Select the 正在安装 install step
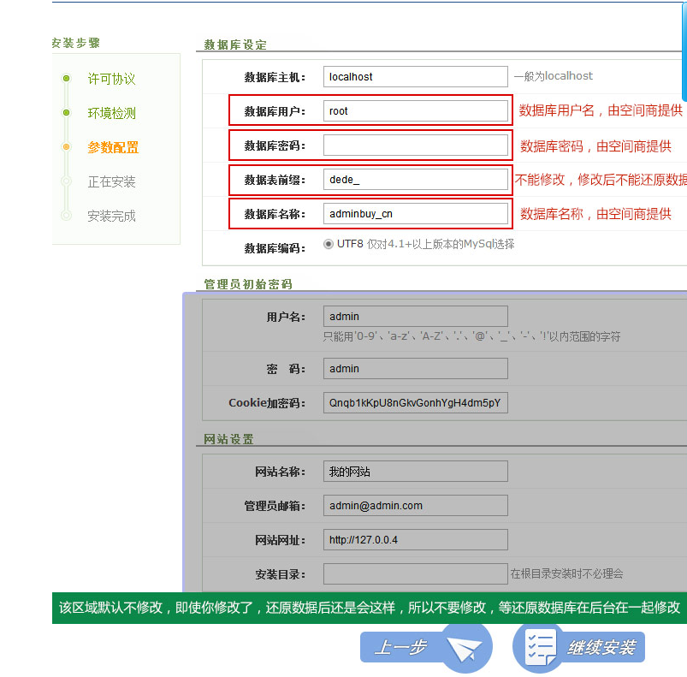This screenshot has width=687, height=677. 112,181
